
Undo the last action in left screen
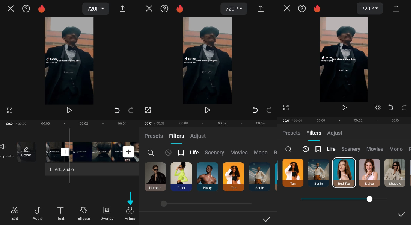[117, 110]
